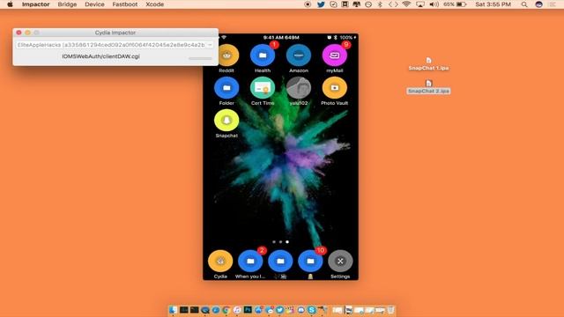Click the Twitter menu bar icon

(x=321, y=4)
